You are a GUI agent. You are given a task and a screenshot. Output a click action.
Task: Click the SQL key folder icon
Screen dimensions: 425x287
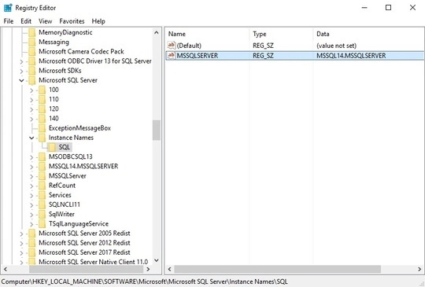(52, 147)
